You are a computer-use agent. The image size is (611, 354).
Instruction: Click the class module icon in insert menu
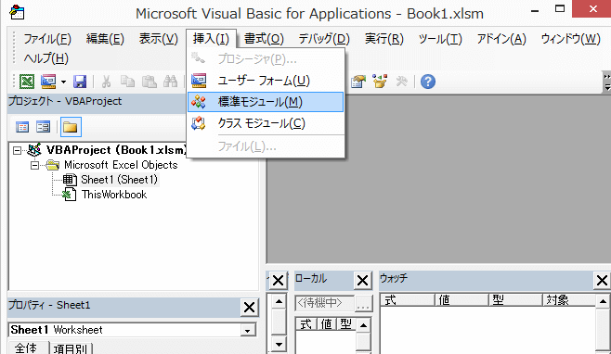coord(199,123)
